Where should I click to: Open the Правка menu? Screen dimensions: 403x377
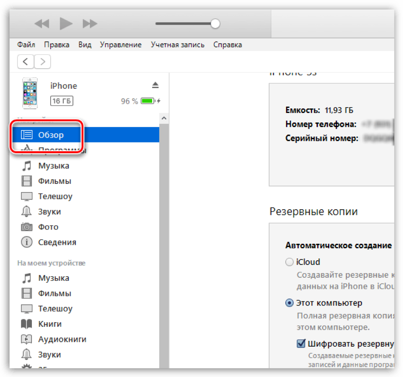56,45
